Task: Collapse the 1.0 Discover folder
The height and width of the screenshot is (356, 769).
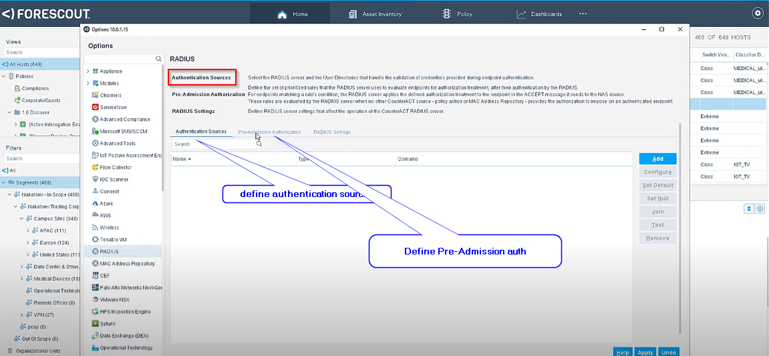Action: coord(10,112)
